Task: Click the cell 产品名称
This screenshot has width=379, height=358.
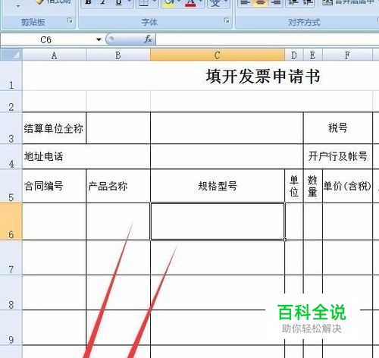Action: pyautogui.click(x=118, y=186)
